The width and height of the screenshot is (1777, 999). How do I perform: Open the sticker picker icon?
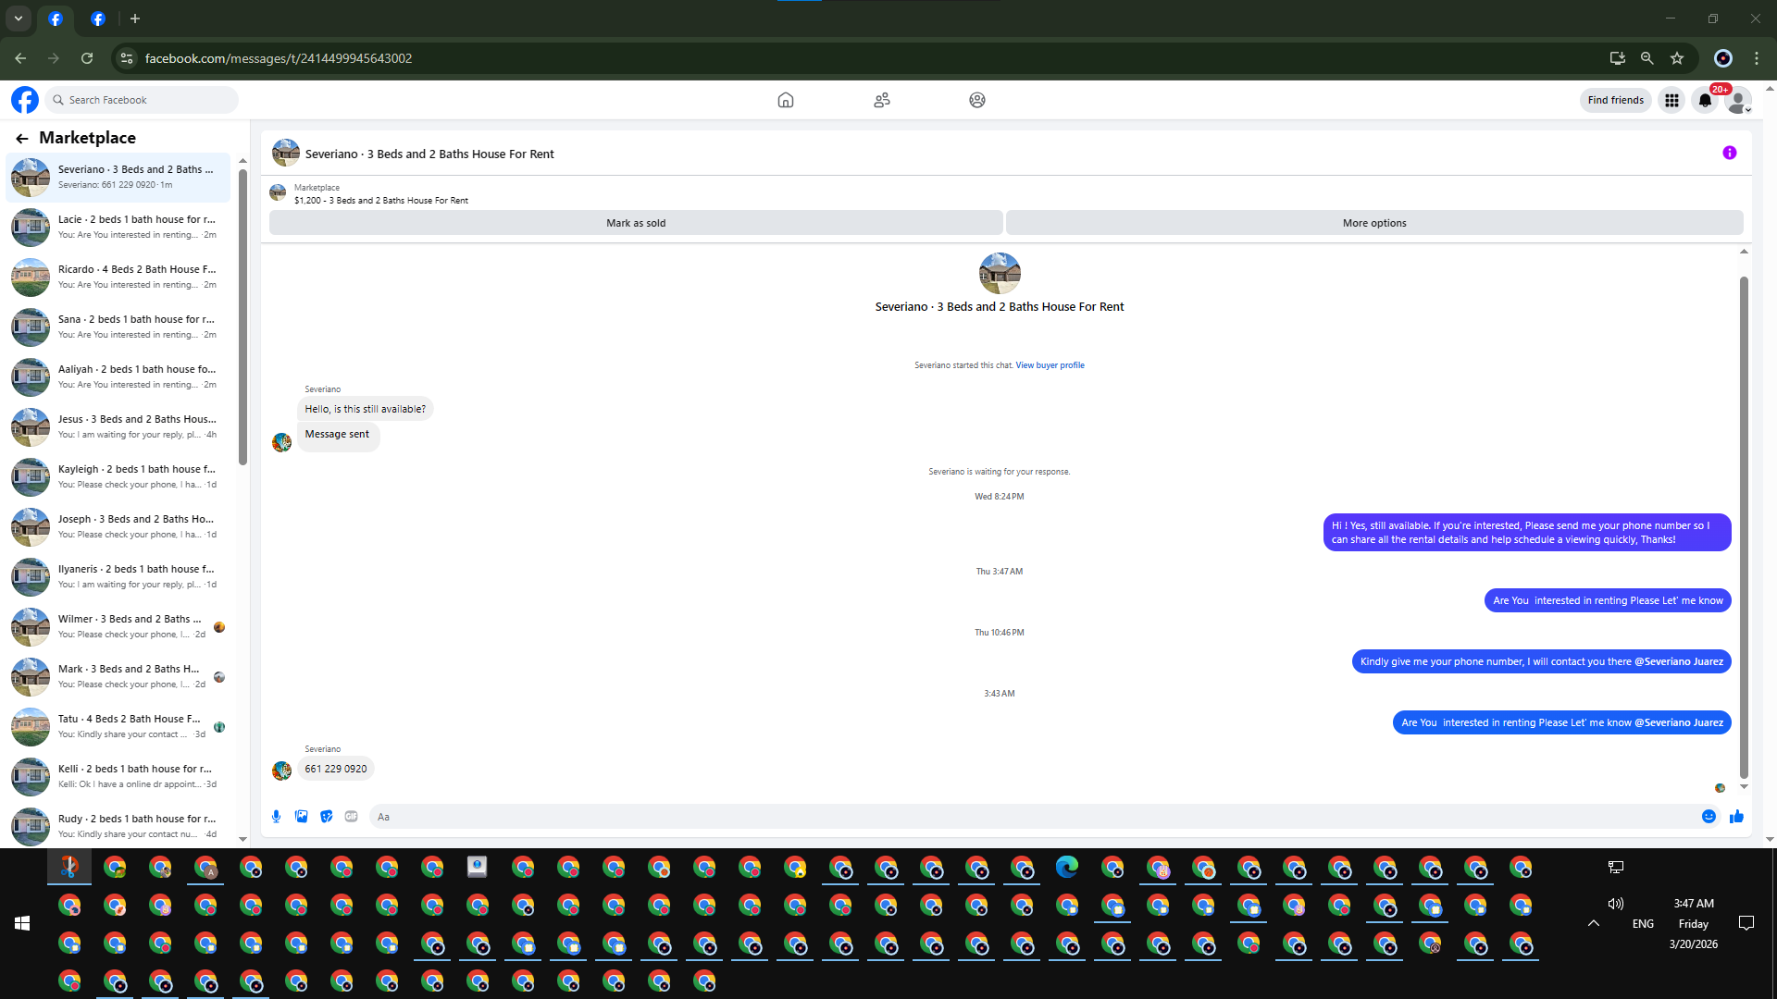point(326,816)
